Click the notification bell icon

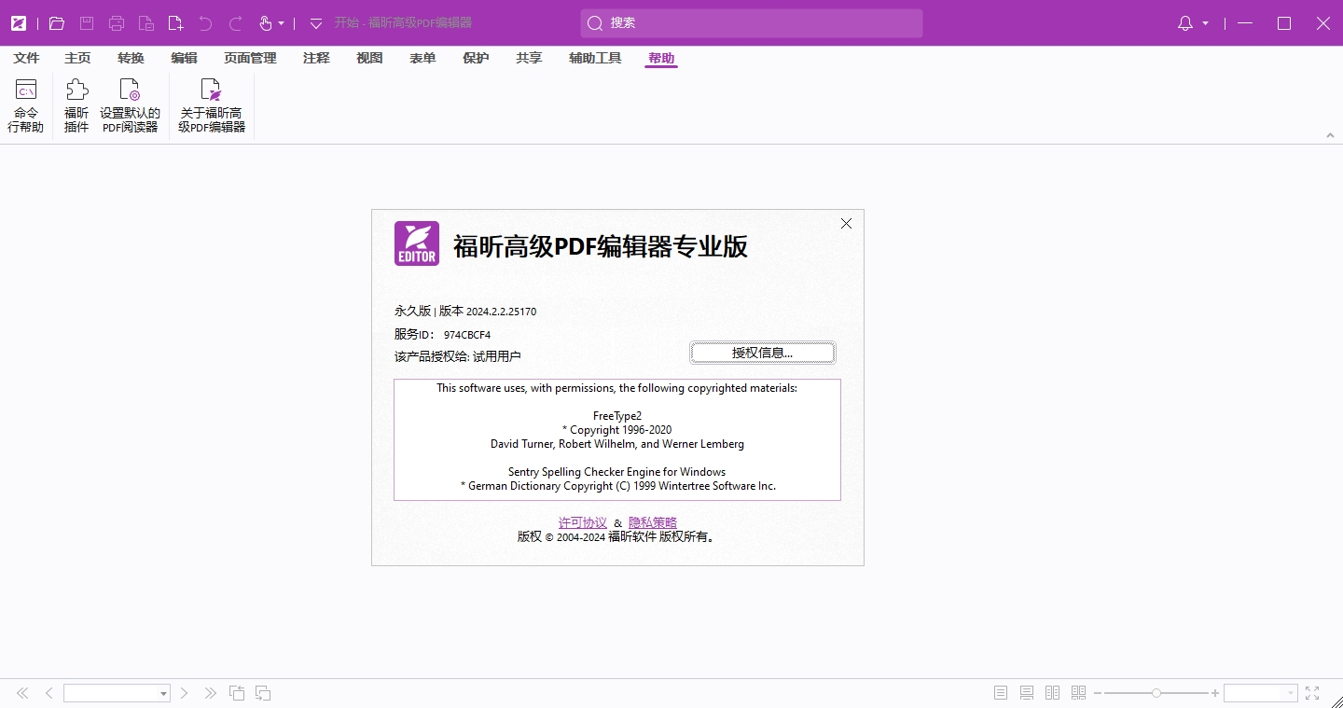tap(1185, 23)
